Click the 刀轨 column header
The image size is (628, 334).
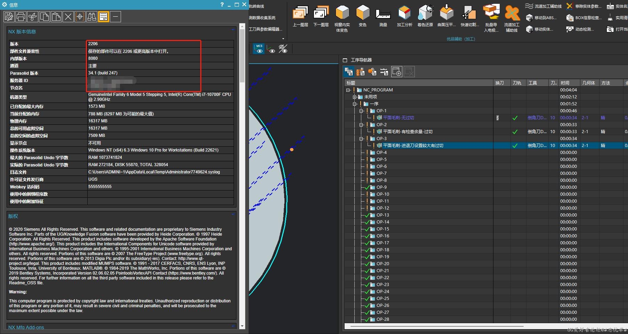pos(518,83)
